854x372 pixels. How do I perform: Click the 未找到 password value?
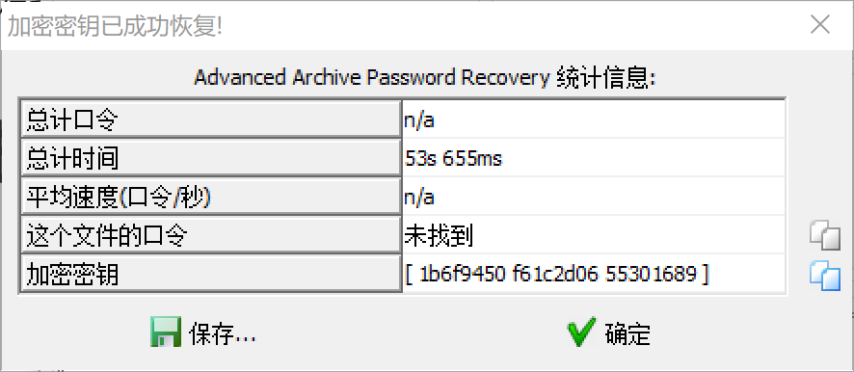pyautogui.click(x=439, y=236)
